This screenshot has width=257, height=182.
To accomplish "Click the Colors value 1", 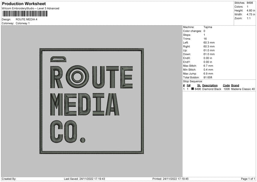I will [x=248, y=7].
